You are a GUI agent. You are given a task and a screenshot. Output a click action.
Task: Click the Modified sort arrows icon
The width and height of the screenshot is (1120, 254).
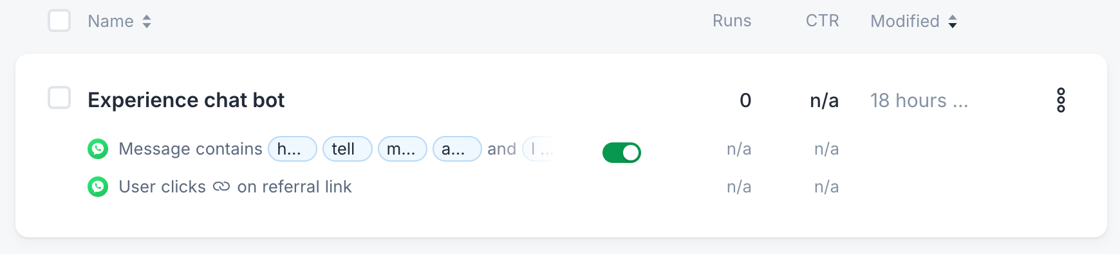pyautogui.click(x=953, y=21)
